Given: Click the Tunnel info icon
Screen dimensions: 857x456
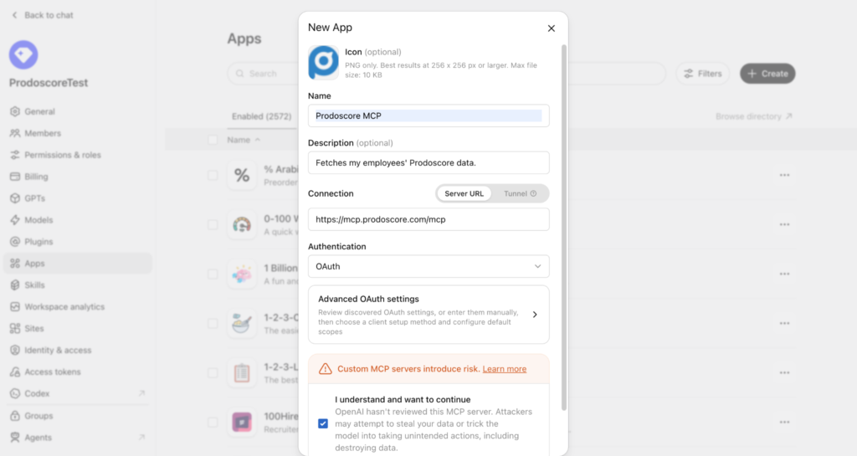Looking at the screenshot, I should click(533, 193).
